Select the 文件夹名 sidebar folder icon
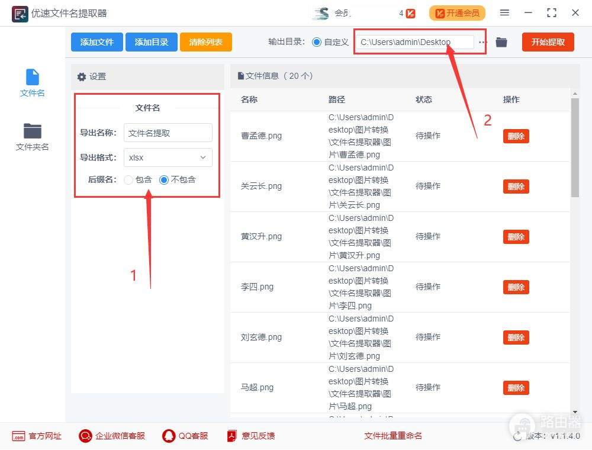 tap(33, 131)
